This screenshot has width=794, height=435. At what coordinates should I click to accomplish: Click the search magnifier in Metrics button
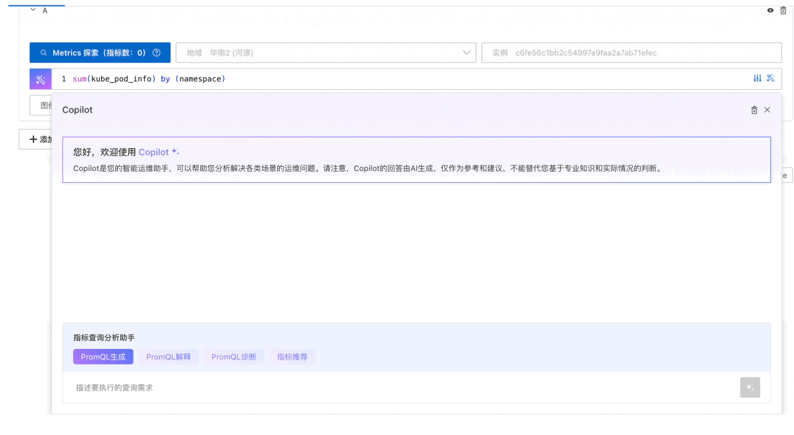click(x=44, y=53)
